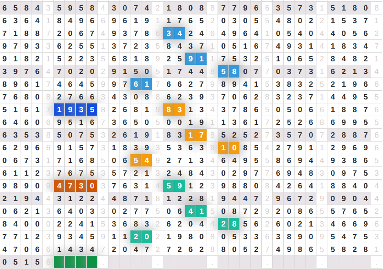The image size is (383, 269).
Task: Click the dark blue 1935 highlighted block
Action: coord(75,110)
